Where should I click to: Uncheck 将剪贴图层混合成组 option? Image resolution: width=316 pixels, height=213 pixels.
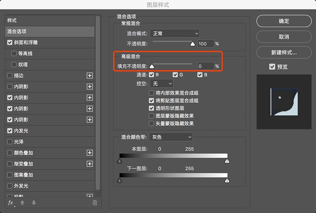(151, 100)
